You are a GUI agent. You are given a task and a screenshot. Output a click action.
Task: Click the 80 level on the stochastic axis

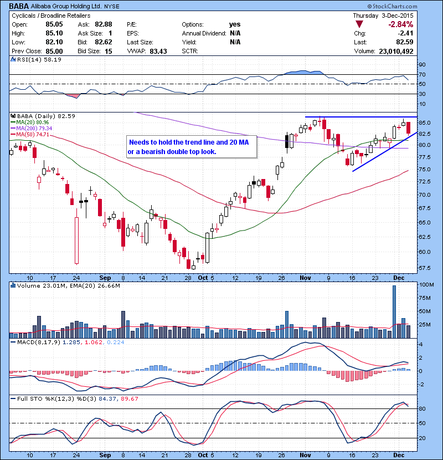(422, 408)
